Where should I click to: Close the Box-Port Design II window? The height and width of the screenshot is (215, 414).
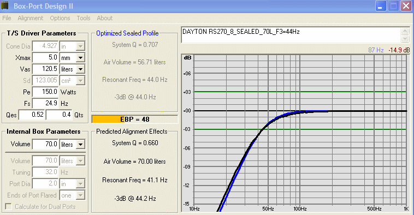point(406,6)
